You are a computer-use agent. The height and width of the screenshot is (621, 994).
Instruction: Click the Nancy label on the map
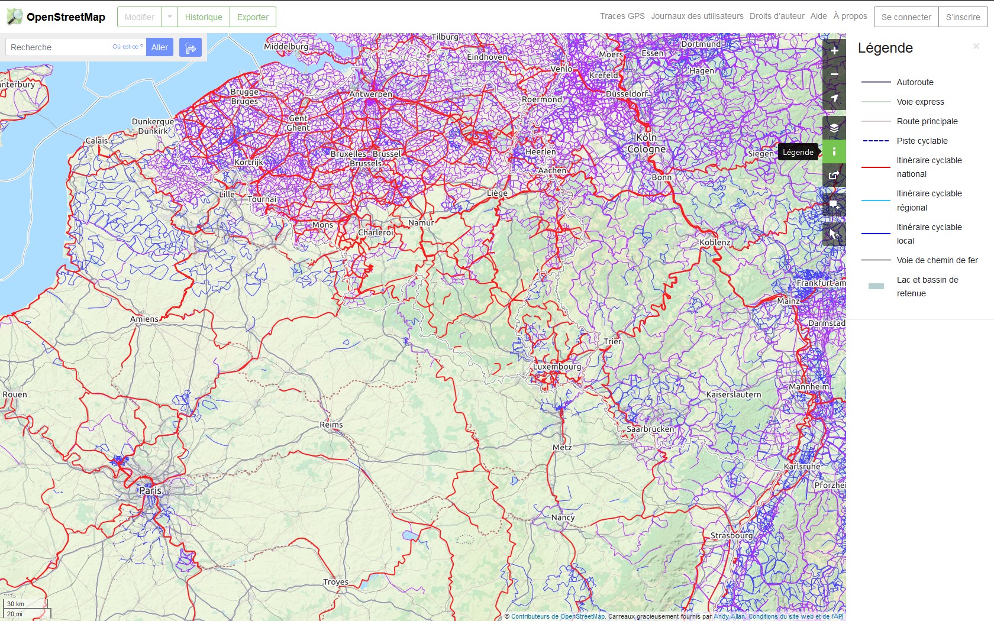(563, 517)
